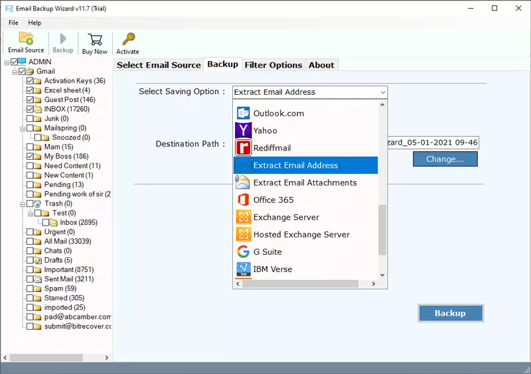Collapse the Gmail tree node
Image resolution: width=531 pixels, height=374 pixels.
pyautogui.click(x=15, y=72)
